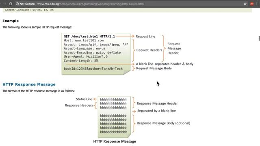Click the HTTP Response Message heading
This screenshot has height=146, width=260.
click(29, 84)
